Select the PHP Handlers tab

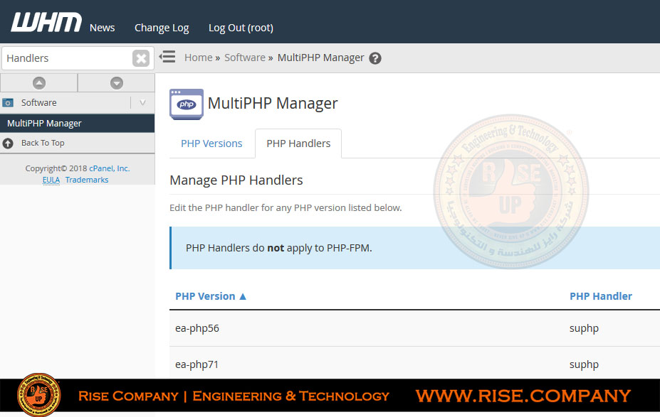coord(298,143)
